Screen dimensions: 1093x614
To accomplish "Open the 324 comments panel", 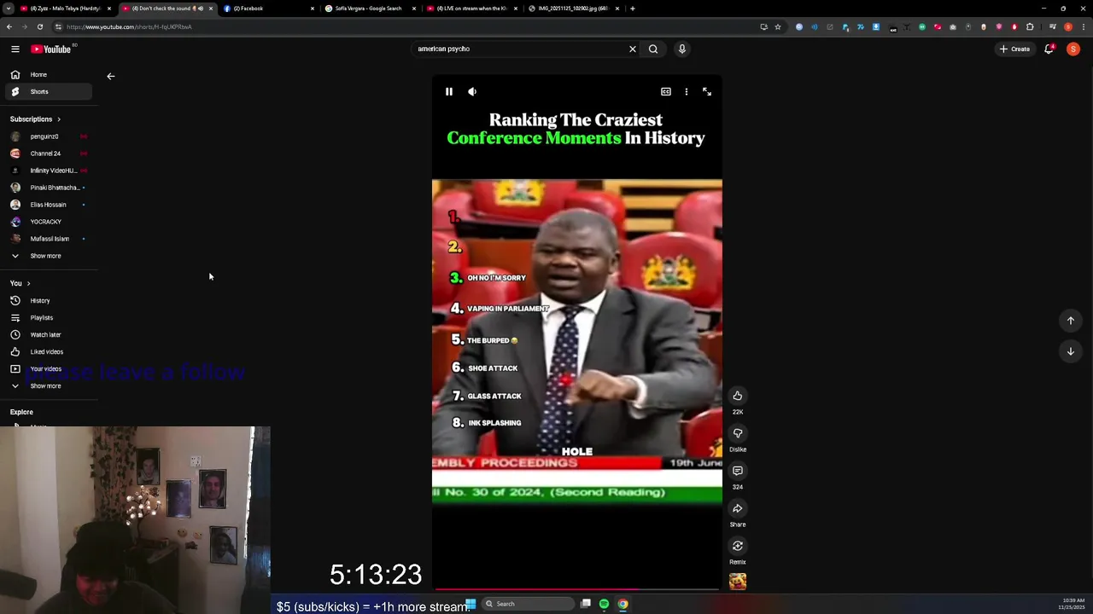I will [x=738, y=471].
